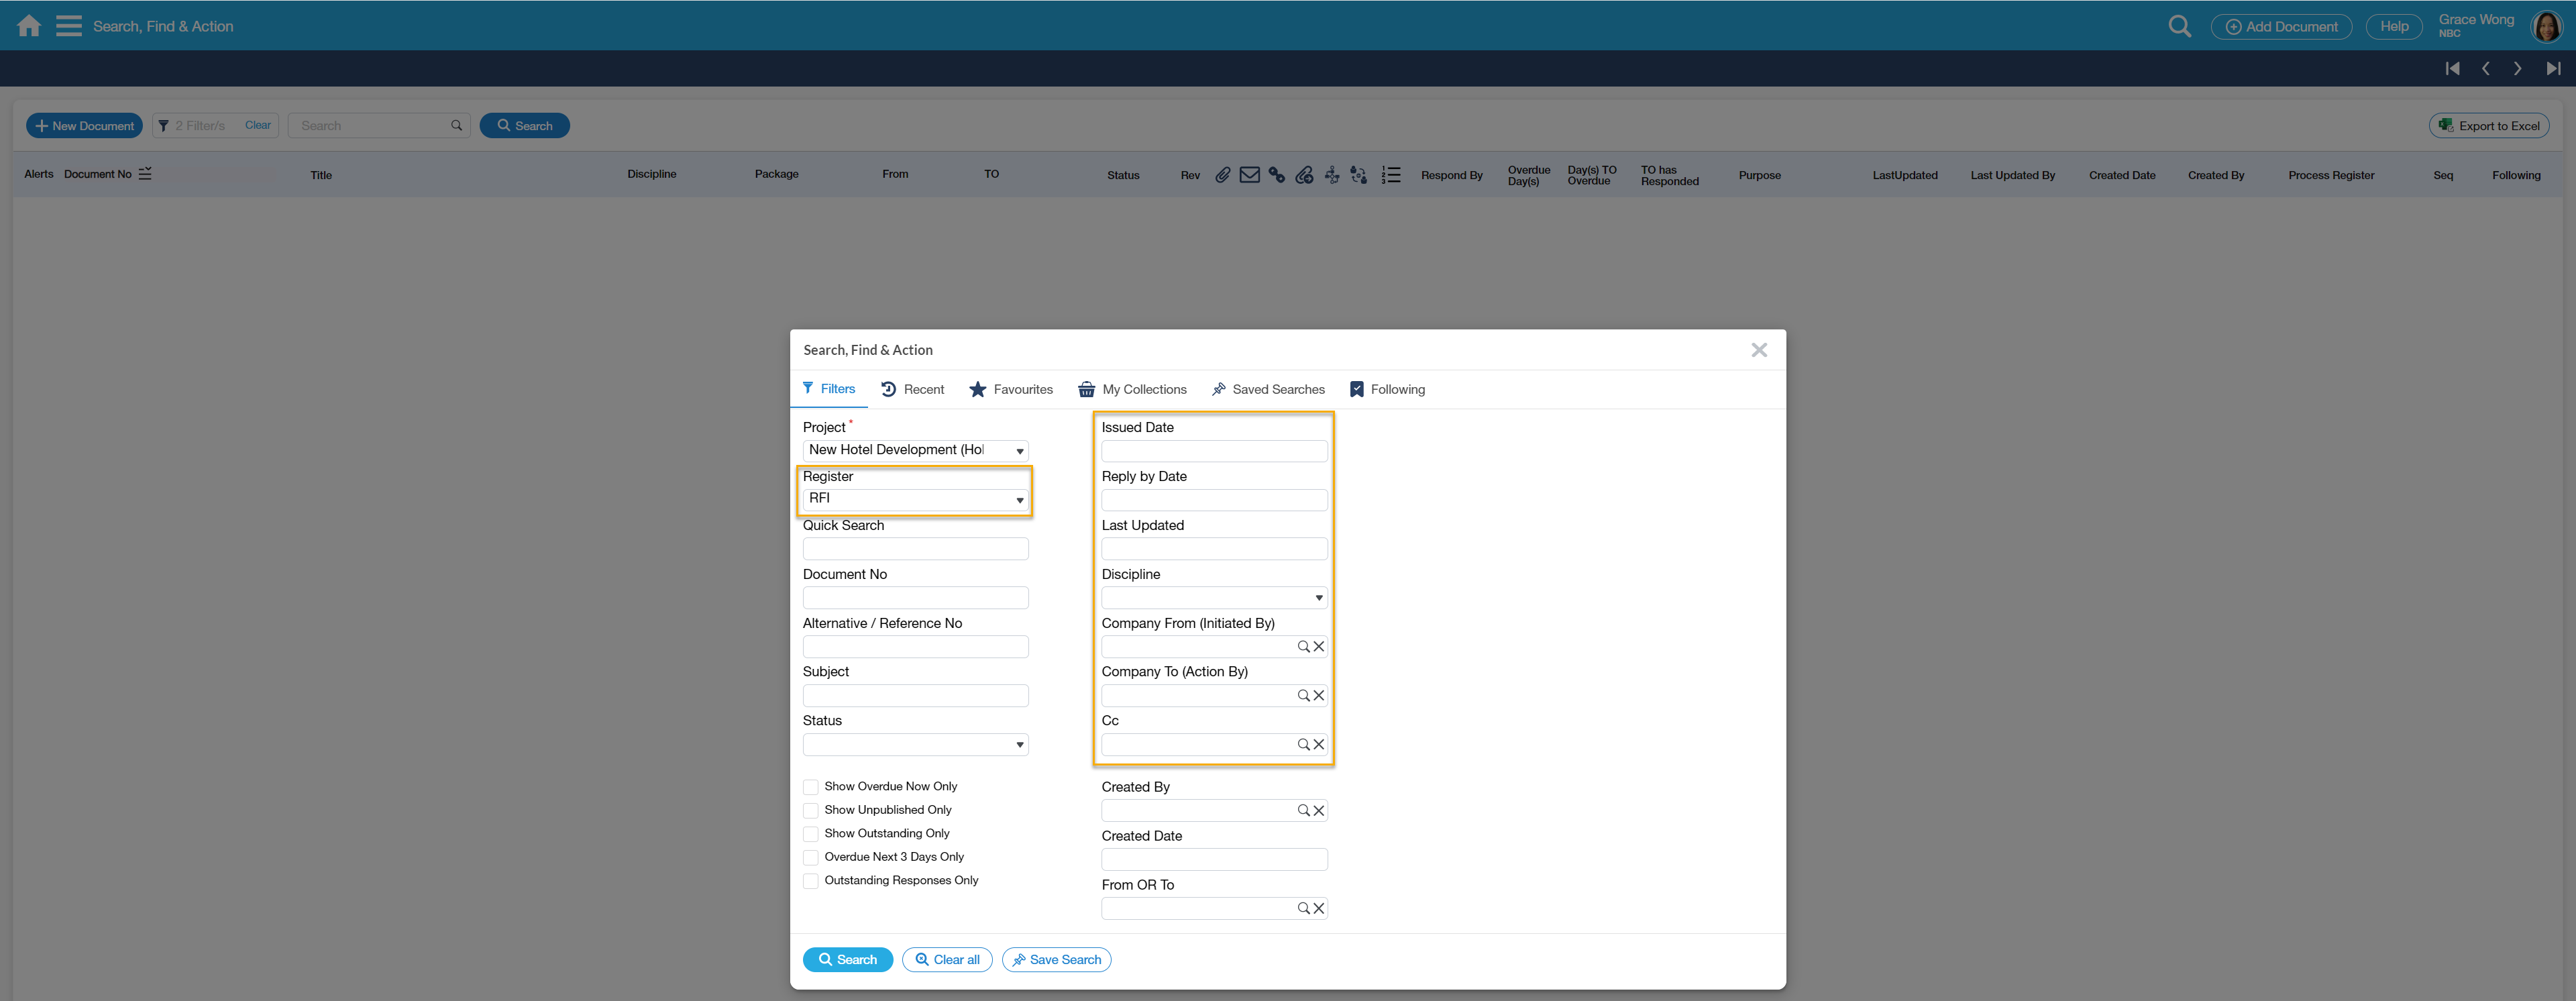This screenshot has height=1001, width=2576.
Task: Enable Show Overdue Now Only checkbox
Action: (811, 787)
